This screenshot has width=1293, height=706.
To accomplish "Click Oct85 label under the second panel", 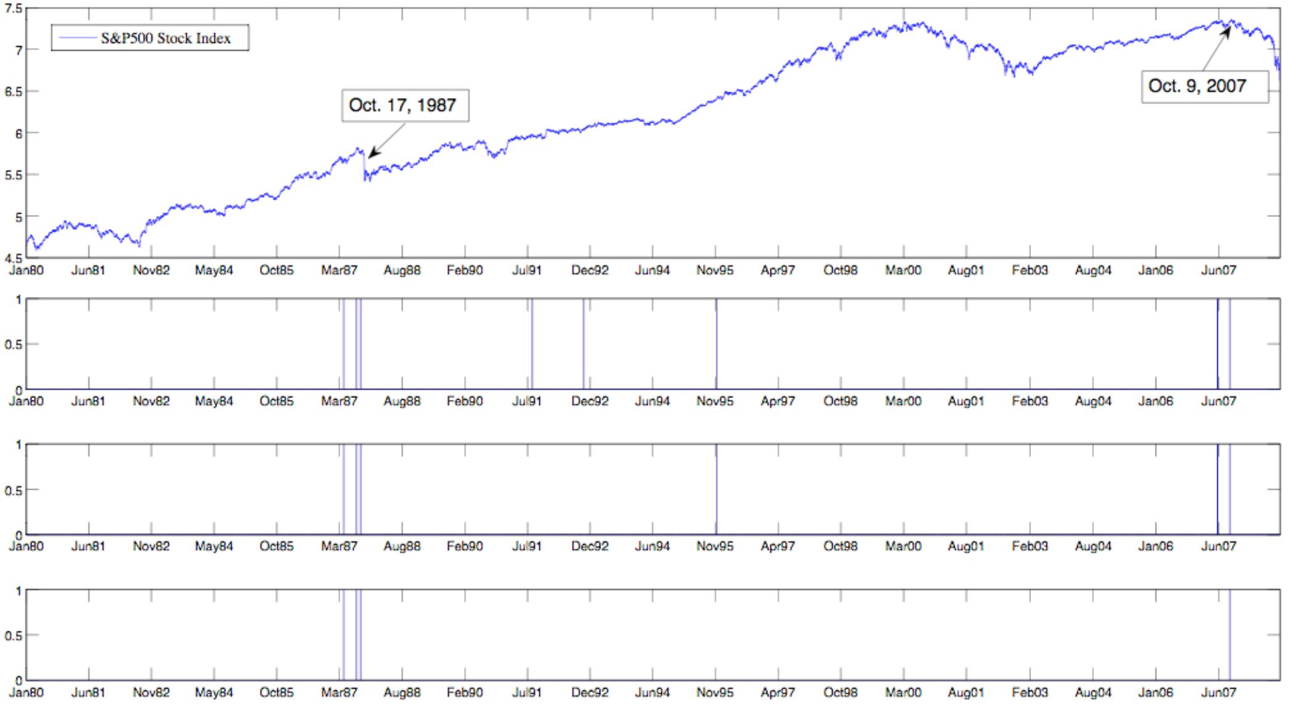I will (x=277, y=401).
